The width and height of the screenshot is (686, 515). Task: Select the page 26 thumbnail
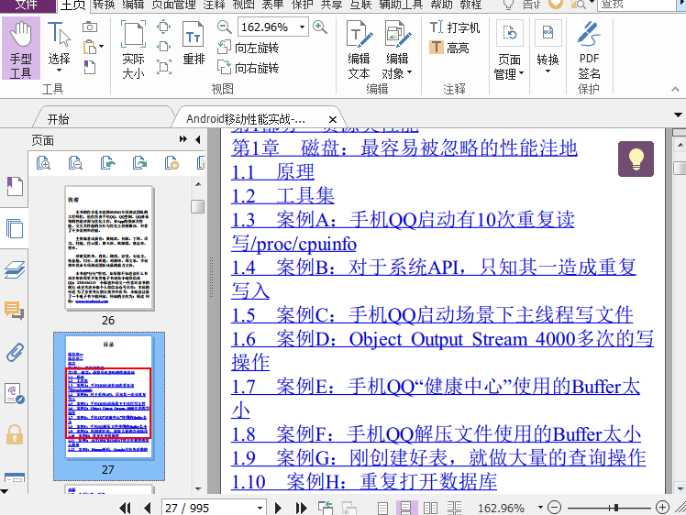click(x=109, y=248)
